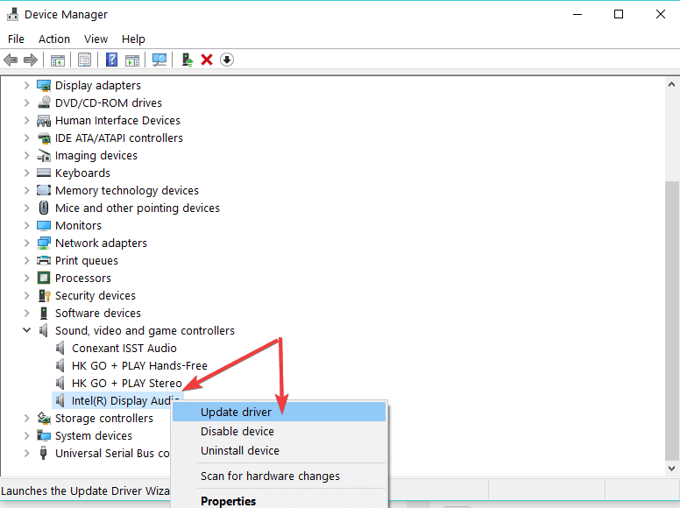Toggle the console tree toolbar icon
Viewport: 680px width, 508px height.
[x=58, y=60]
